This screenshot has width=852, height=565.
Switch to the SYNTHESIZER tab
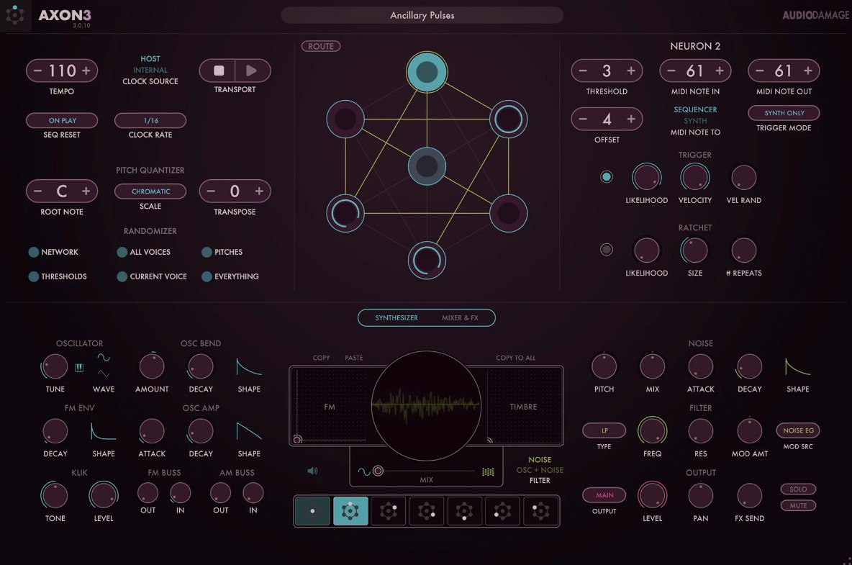click(x=396, y=318)
